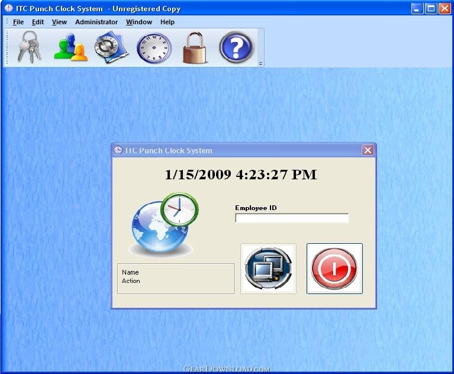
Task: Click the globe with clock image
Action: [x=163, y=225]
